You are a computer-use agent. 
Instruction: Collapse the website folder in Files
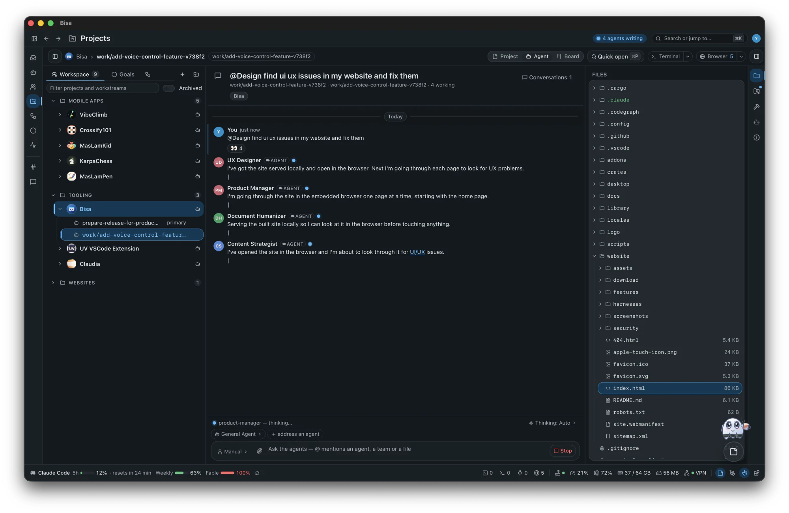click(x=595, y=256)
